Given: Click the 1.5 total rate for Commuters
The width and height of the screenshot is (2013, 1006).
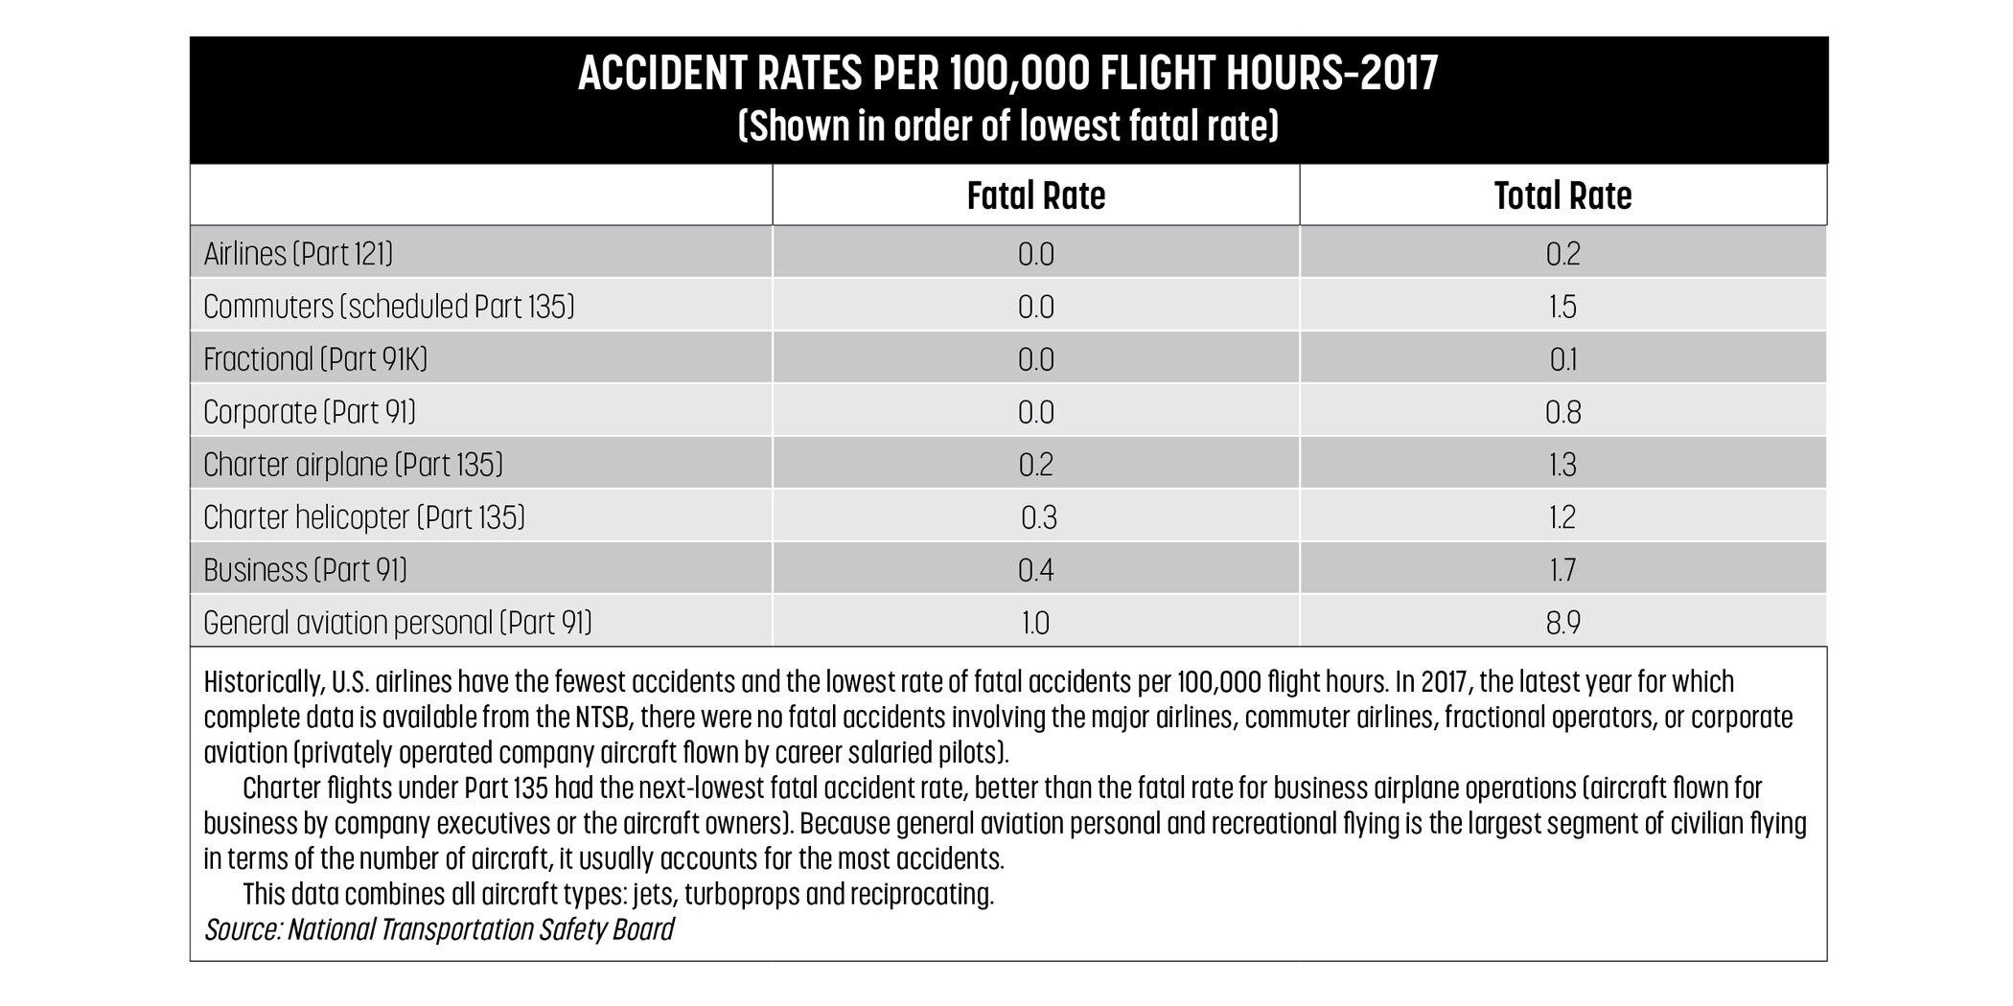Looking at the screenshot, I should point(1562,307).
